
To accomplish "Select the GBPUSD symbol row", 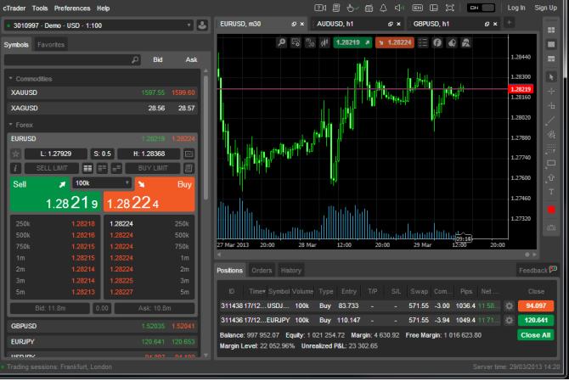I will (103, 326).
